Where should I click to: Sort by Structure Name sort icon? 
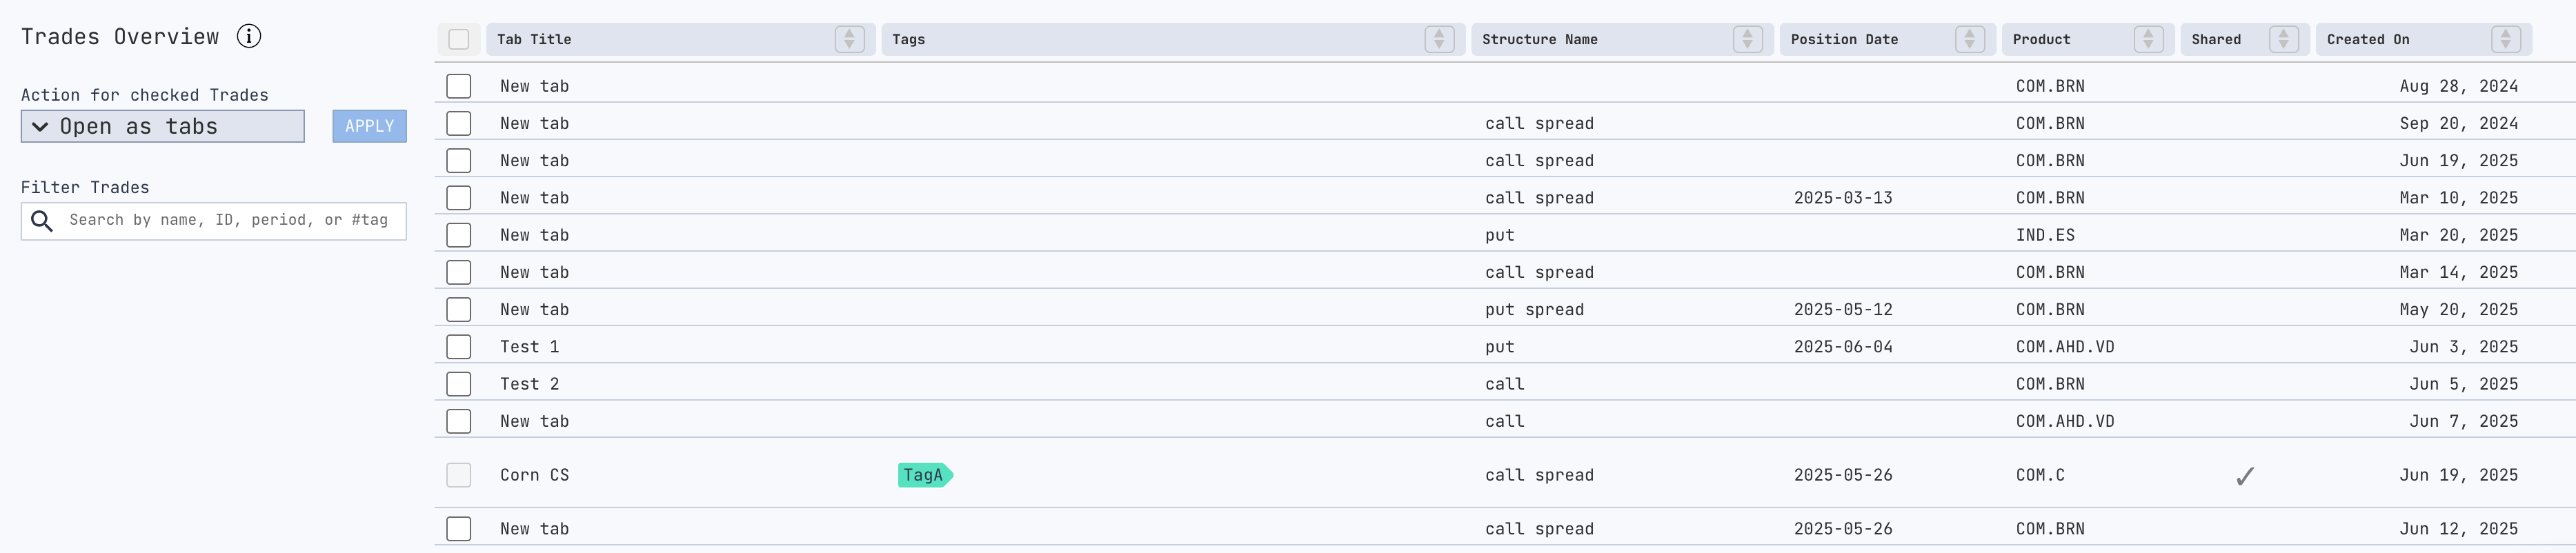tap(1747, 39)
